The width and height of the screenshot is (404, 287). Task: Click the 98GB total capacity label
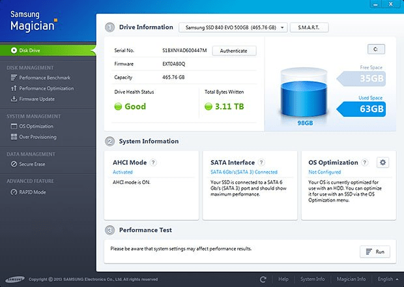pyautogui.click(x=305, y=123)
